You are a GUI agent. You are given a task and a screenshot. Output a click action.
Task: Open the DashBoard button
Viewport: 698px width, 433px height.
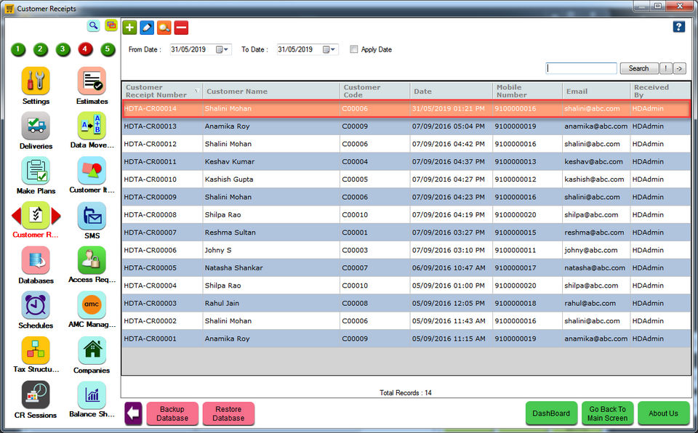[x=551, y=413]
